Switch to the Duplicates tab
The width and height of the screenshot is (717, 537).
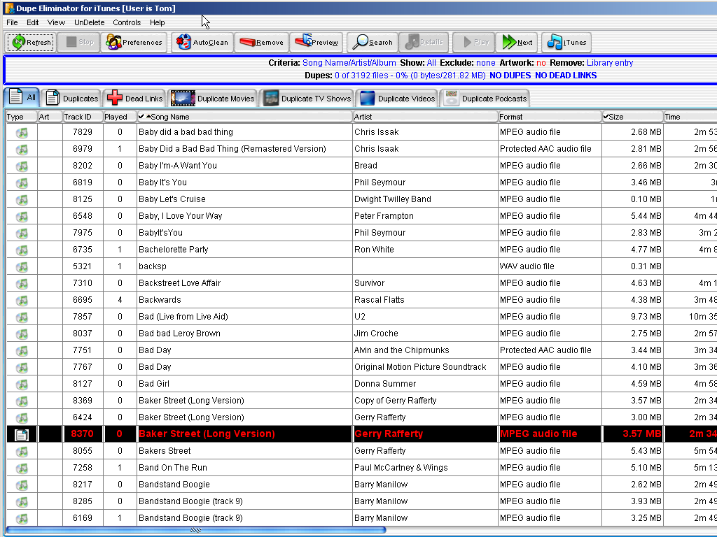[71, 98]
